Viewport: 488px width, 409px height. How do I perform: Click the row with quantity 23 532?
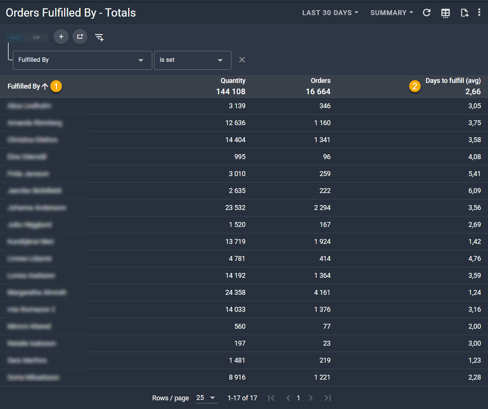coord(235,208)
